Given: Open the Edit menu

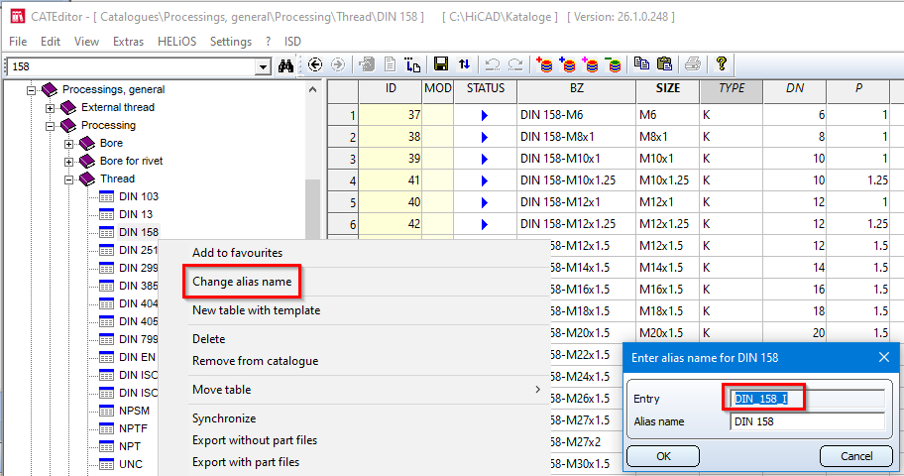Looking at the screenshot, I should [51, 42].
